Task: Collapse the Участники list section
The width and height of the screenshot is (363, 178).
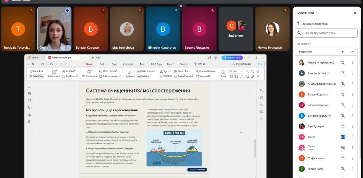Action: point(352,52)
